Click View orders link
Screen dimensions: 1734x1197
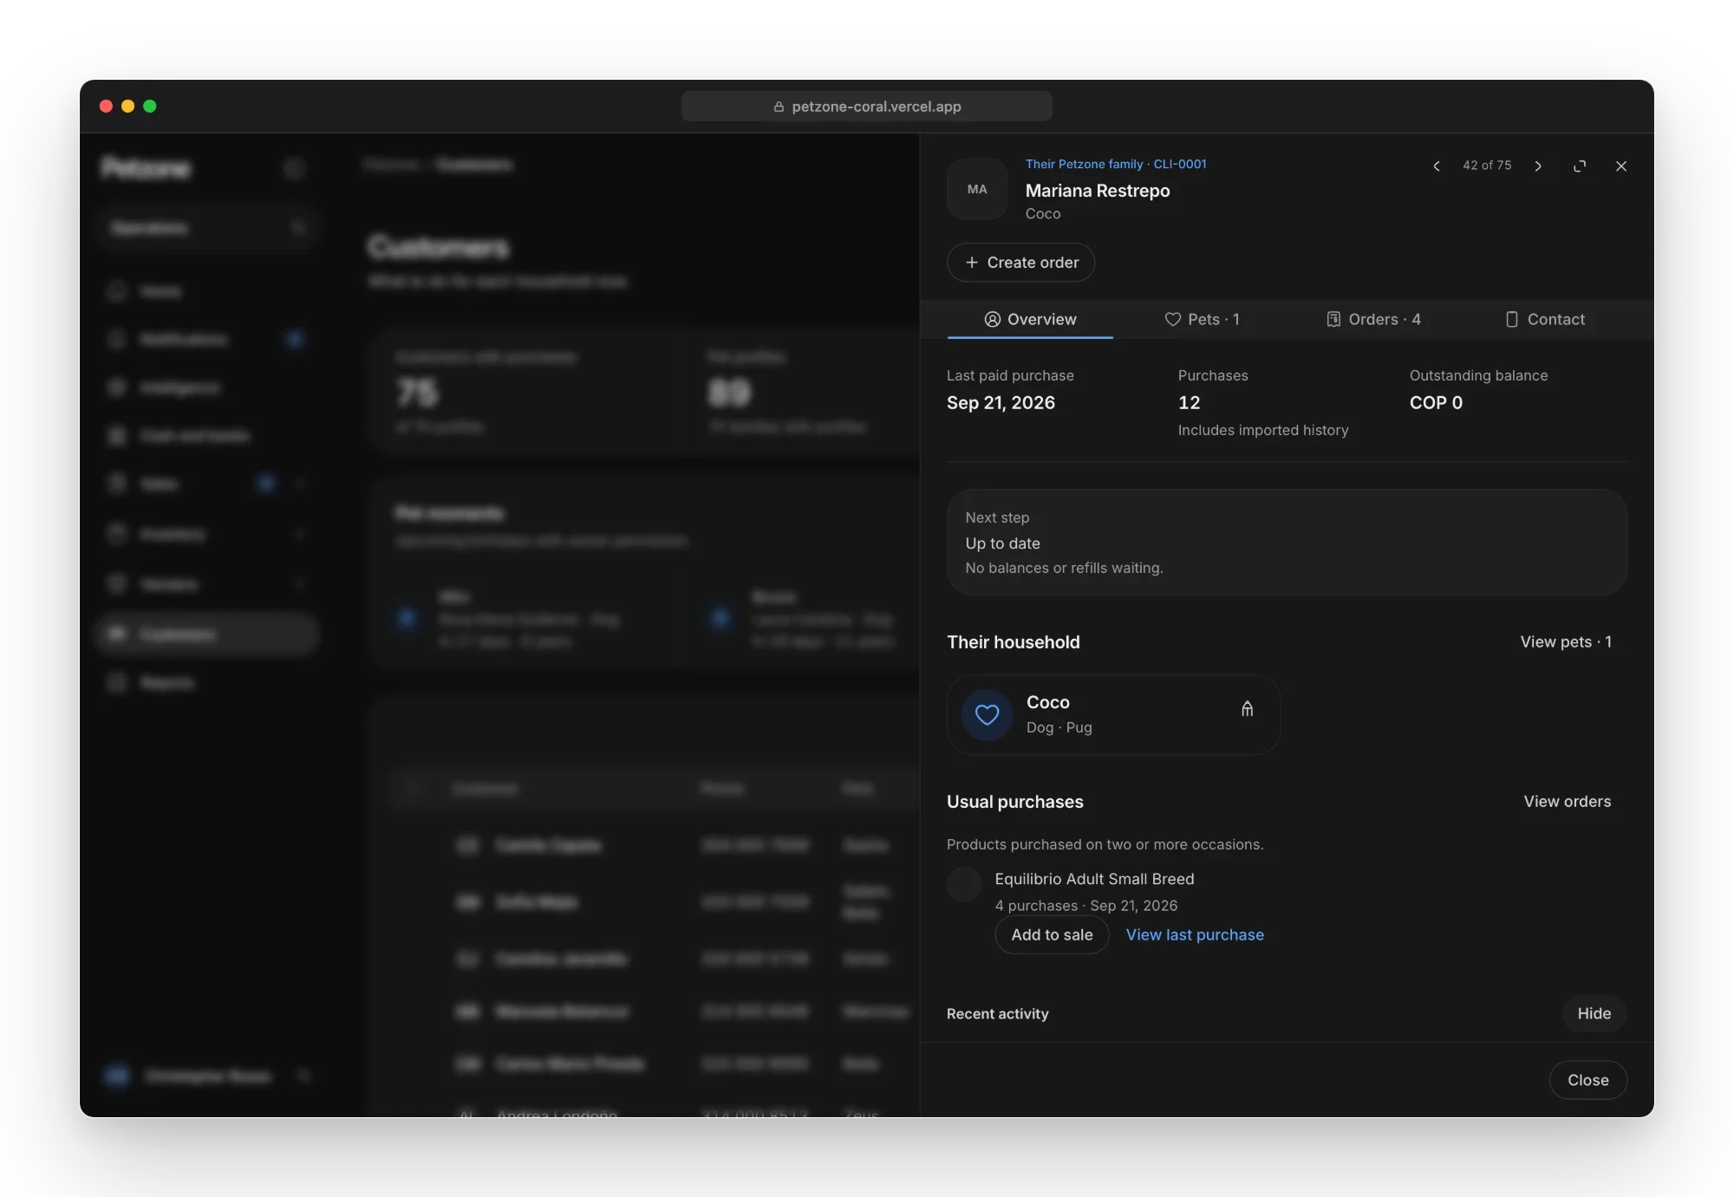[1568, 801]
